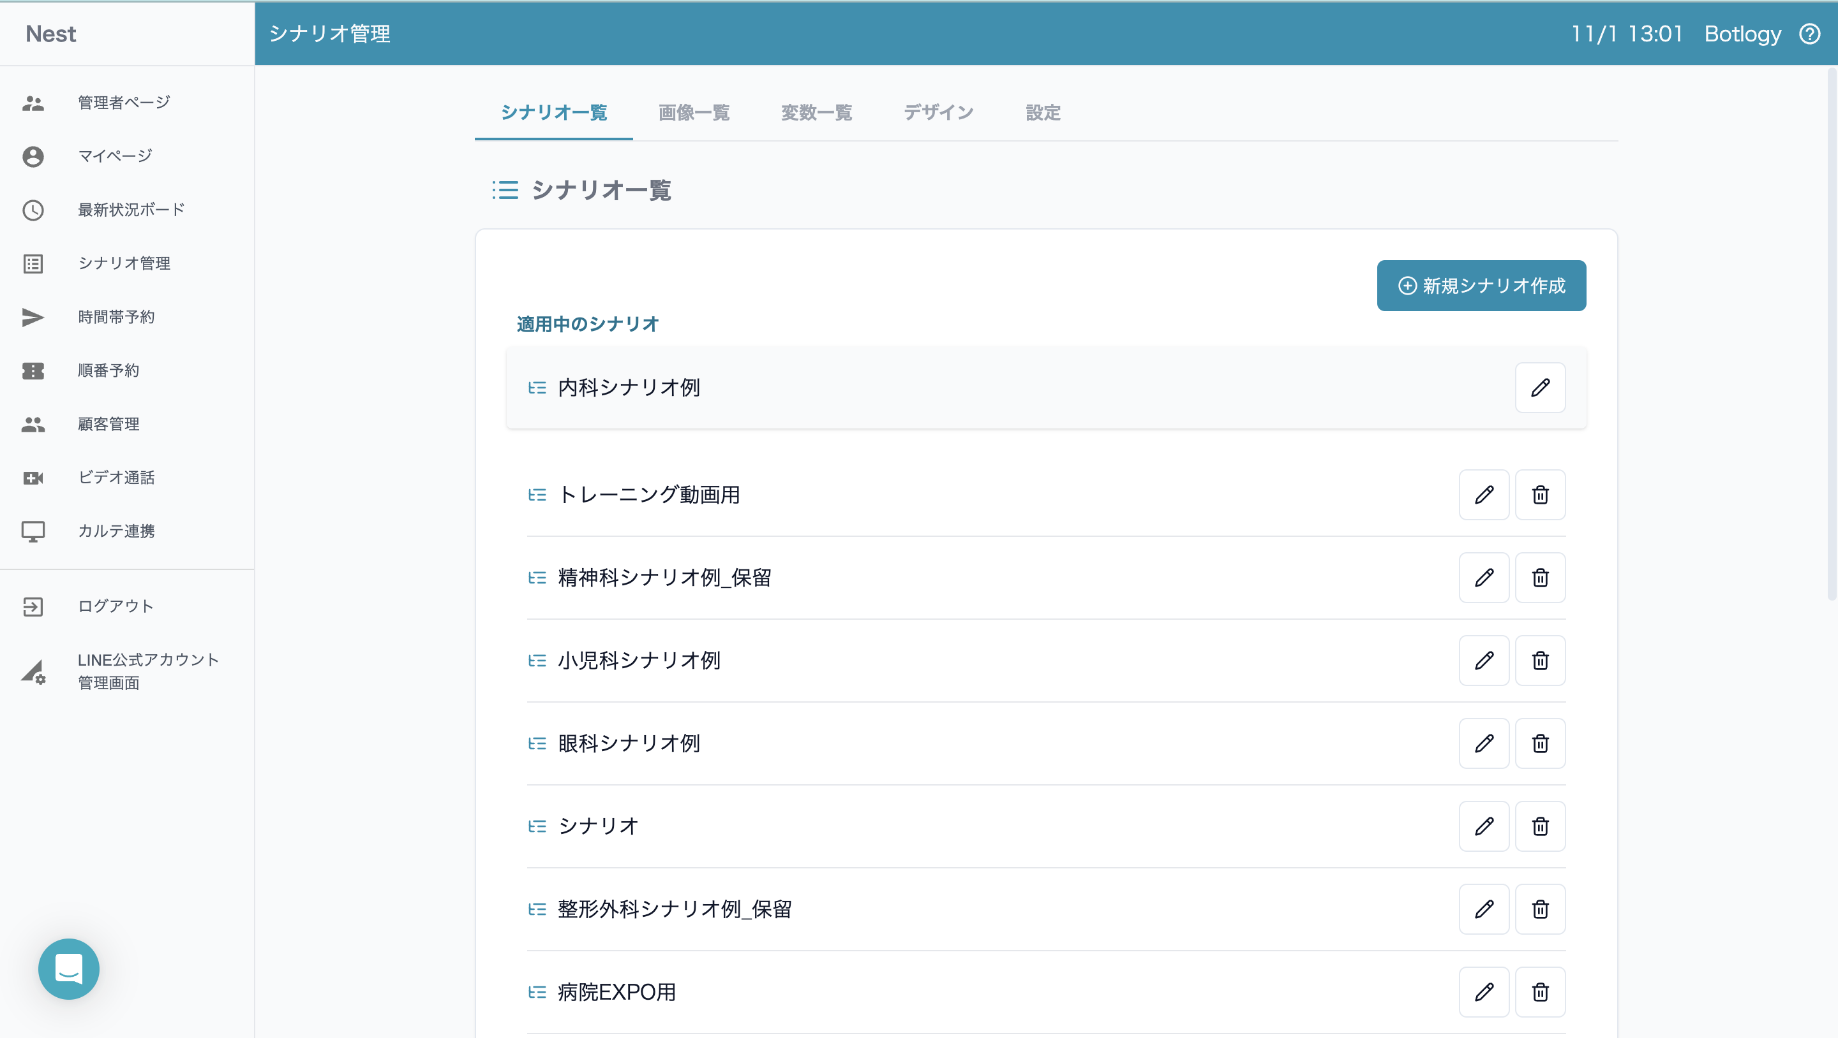Edit the 精神科シナリオ例_保留 scenario
The width and height of the screenshot is (1838, 1038).
click(x=1483, y=578)
